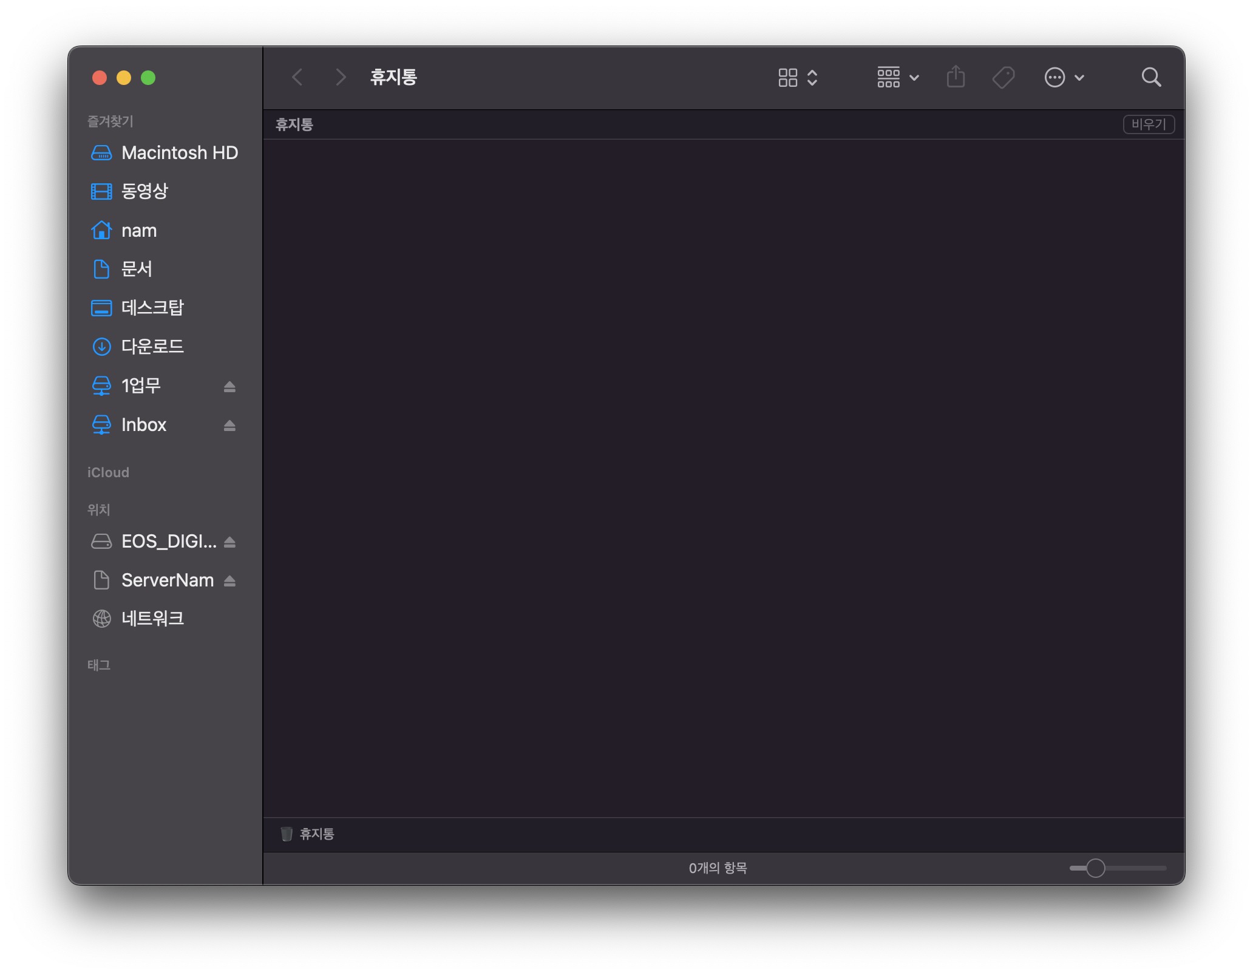
Task: Select Macintosh HD in sidebar
Action: (179, 153)
